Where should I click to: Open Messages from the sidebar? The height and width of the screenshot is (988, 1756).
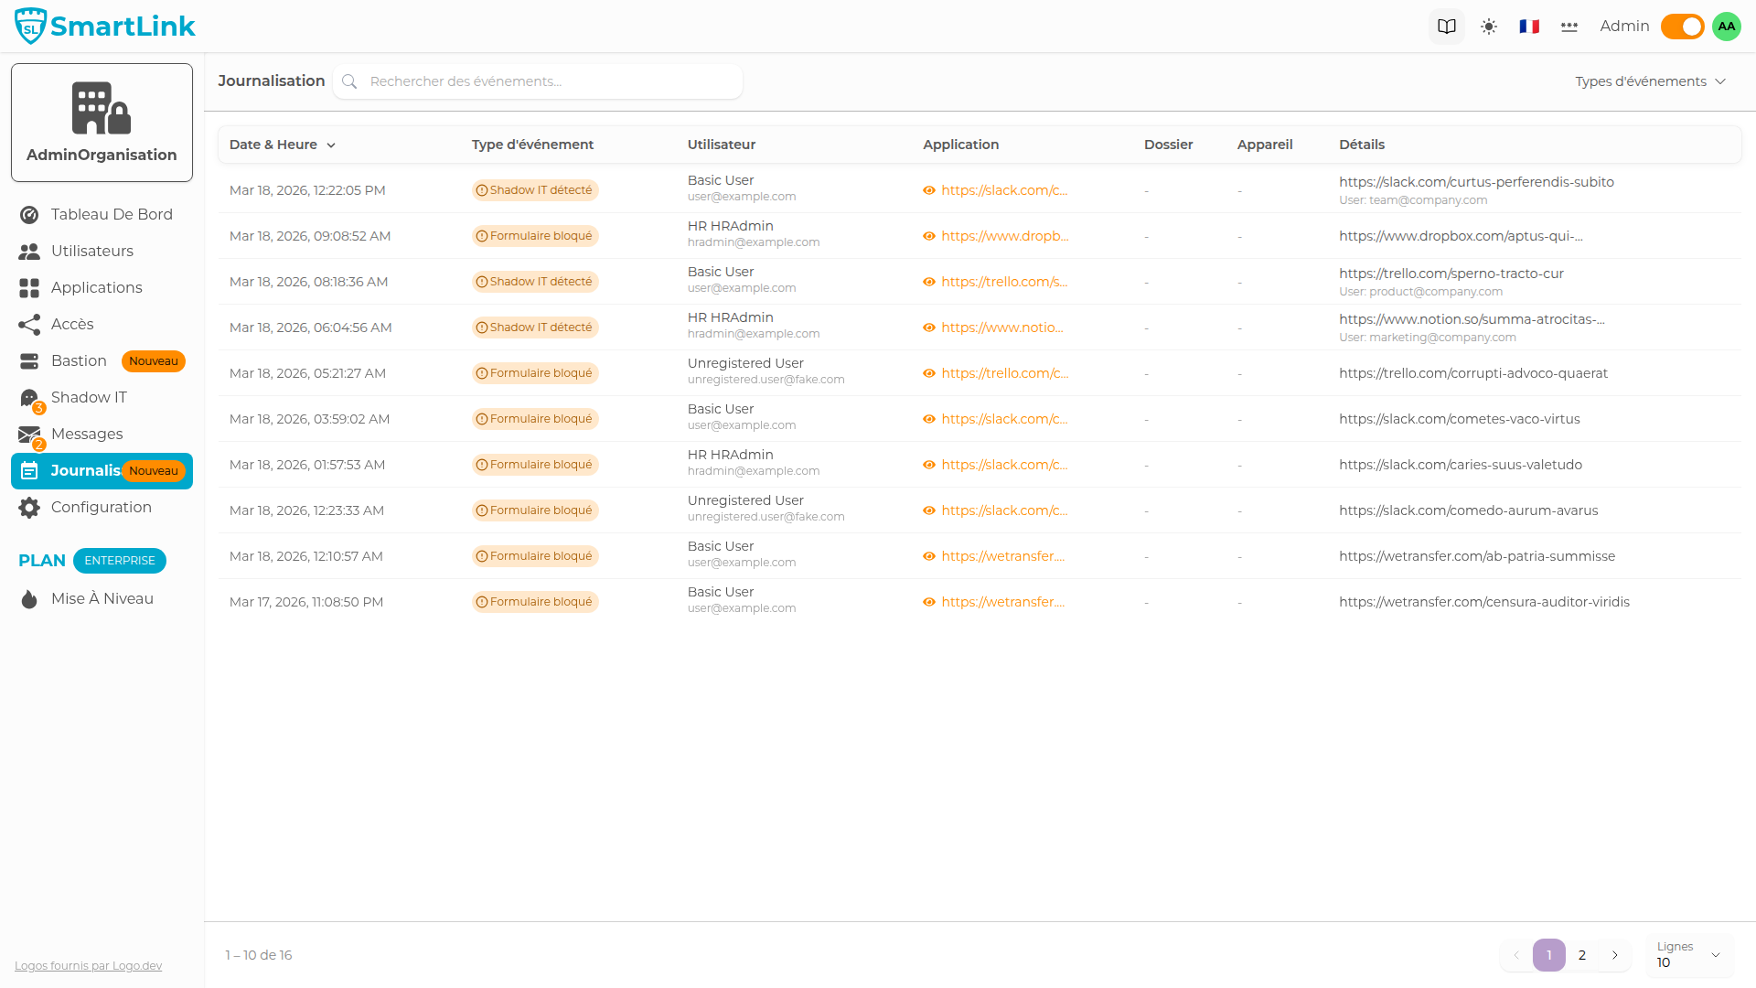coord(87,434)
